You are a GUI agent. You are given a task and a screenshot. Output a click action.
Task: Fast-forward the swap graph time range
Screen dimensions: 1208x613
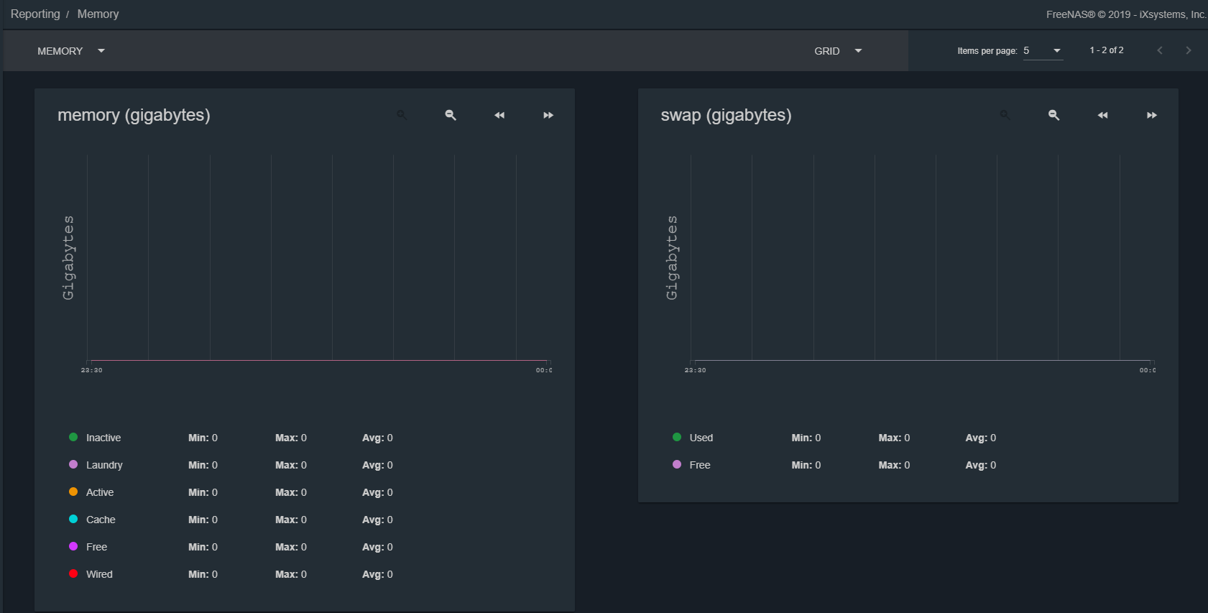pyautogui.click(x=1151, y=115)
